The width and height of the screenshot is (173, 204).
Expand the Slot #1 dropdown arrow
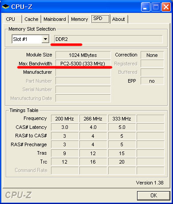pyautogui.click(x=45, y=39)
